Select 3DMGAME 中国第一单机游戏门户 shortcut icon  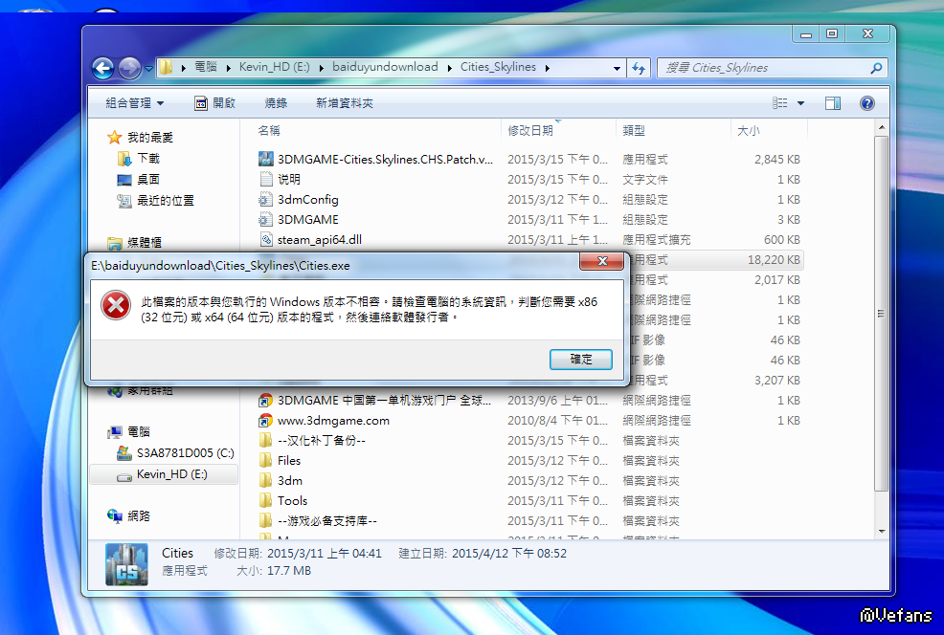click(x=265, y=400)
